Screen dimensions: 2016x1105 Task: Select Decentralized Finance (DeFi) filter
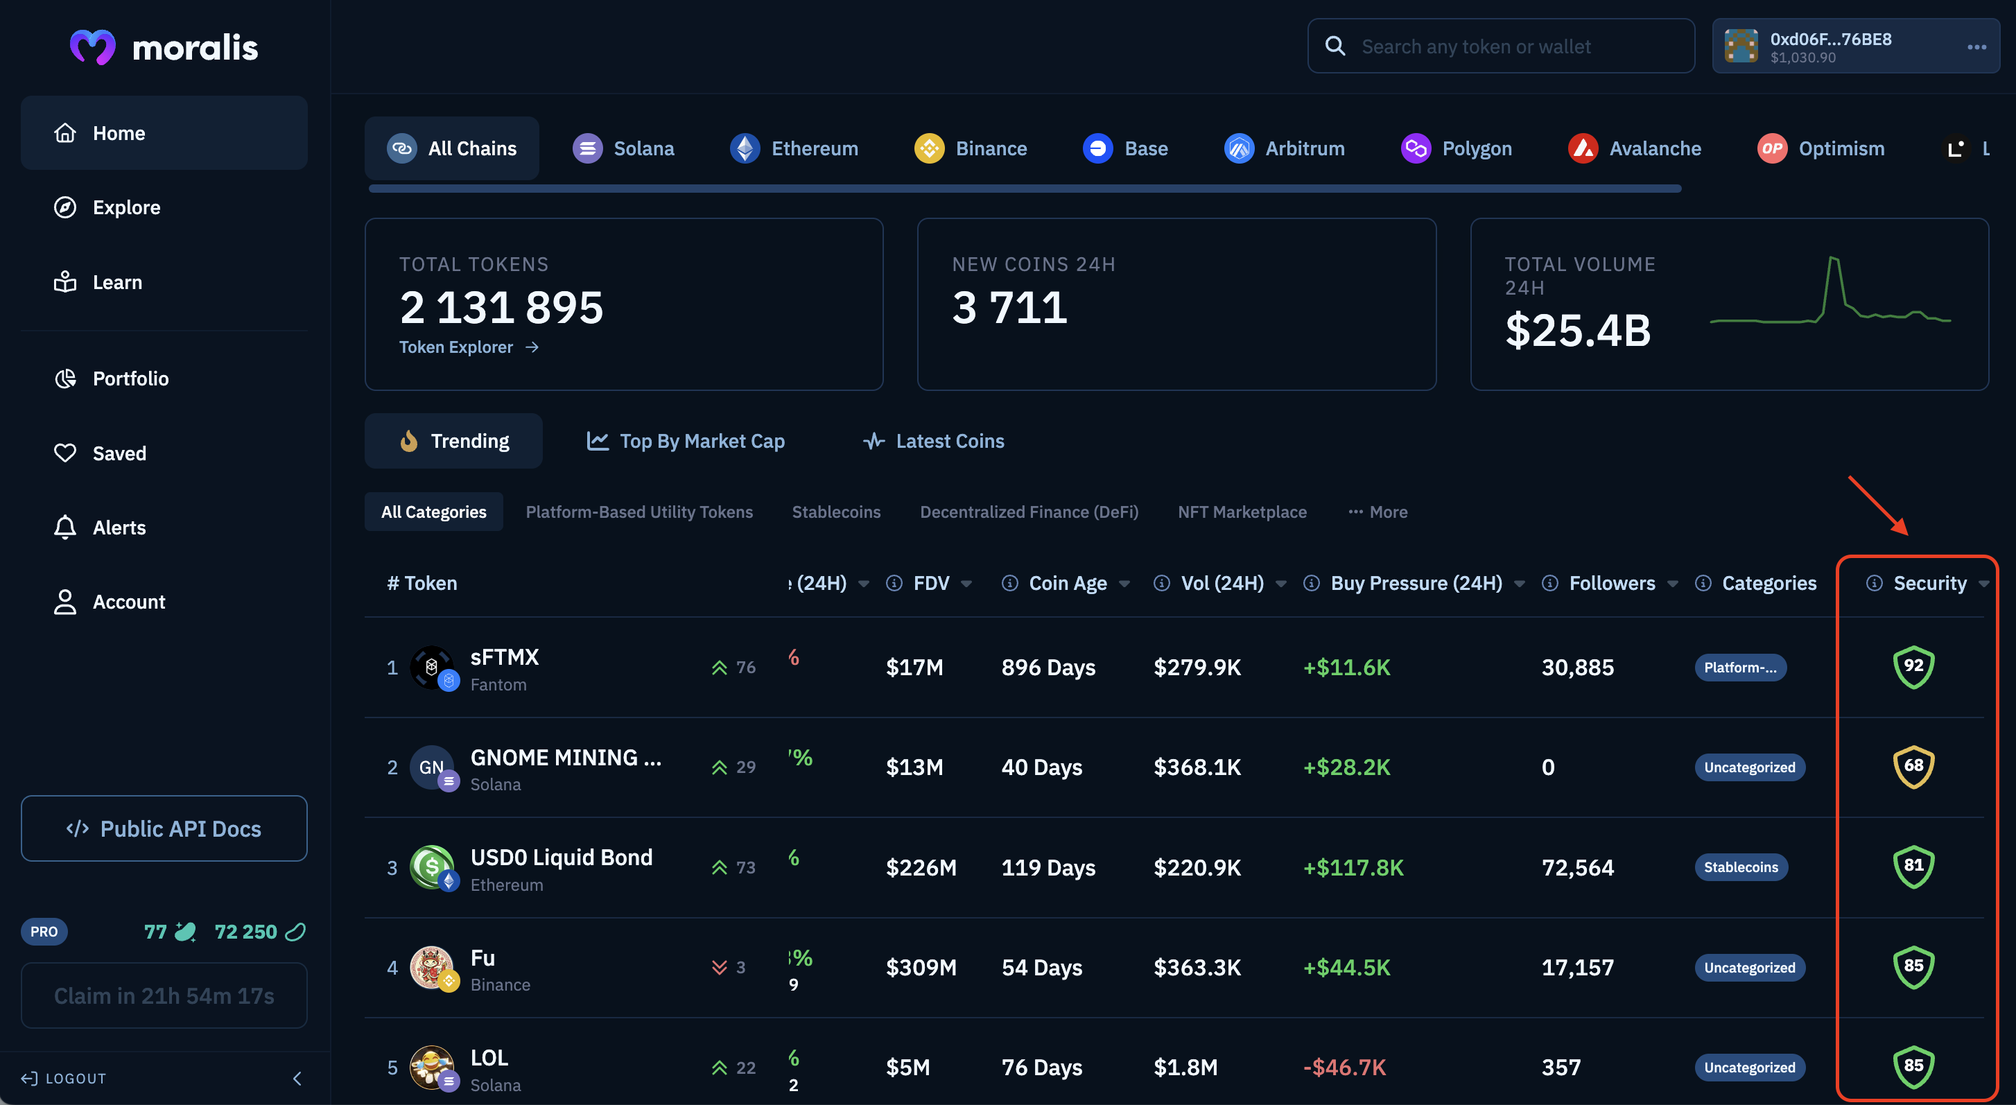point(1029,512)
